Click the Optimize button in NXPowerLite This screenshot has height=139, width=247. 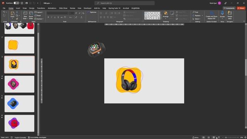point(92,12)
